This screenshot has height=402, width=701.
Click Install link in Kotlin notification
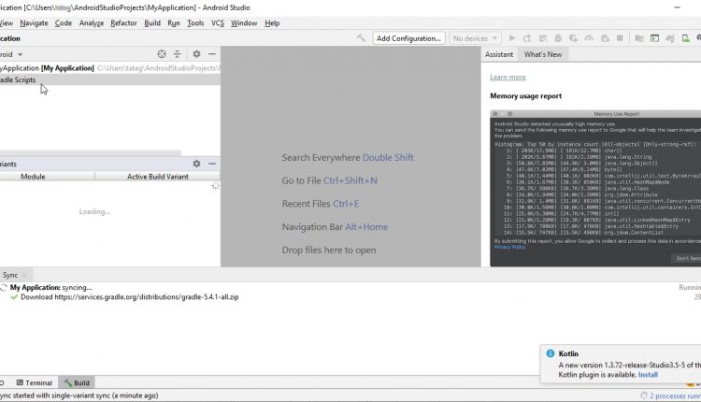pyautogui.click(x=648, y=375)
